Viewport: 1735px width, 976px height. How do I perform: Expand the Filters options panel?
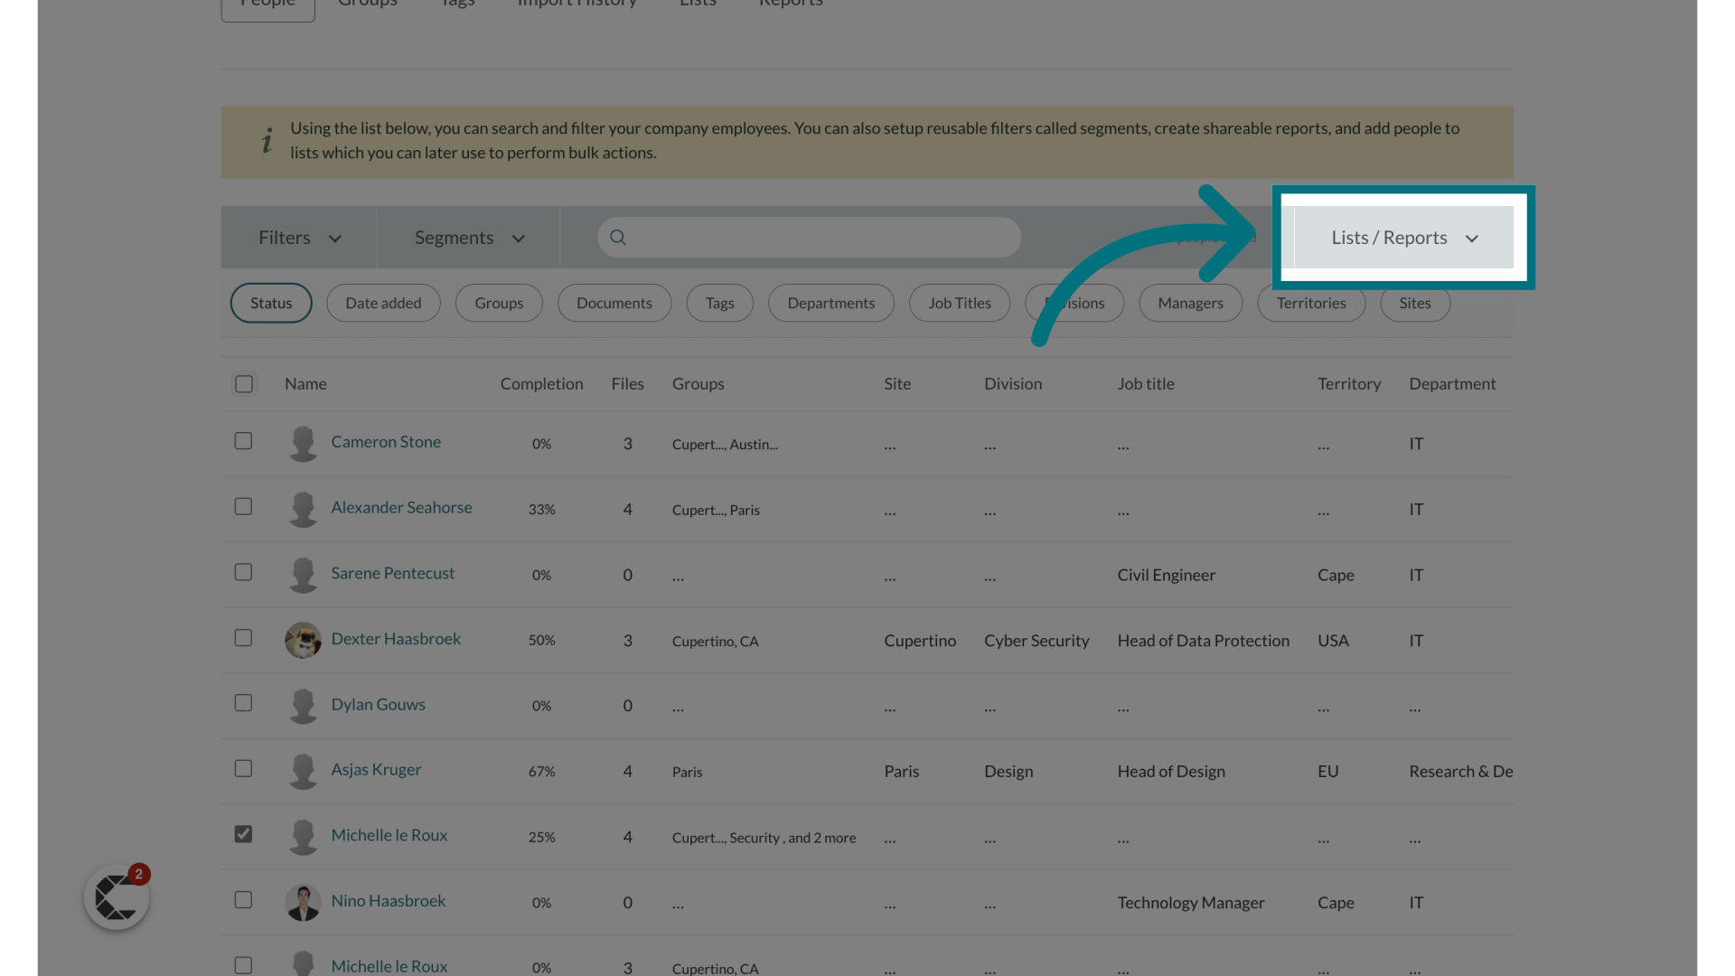[x=298, y=237]
